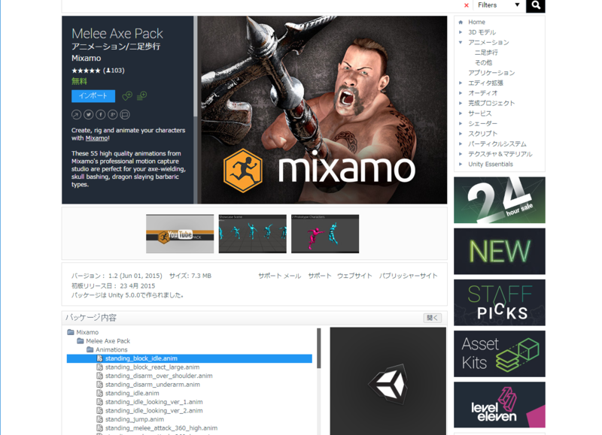Open the Staff Picks banner
Image resolution: width=602 pixels, height=435 pixels.
pos(500,303)
